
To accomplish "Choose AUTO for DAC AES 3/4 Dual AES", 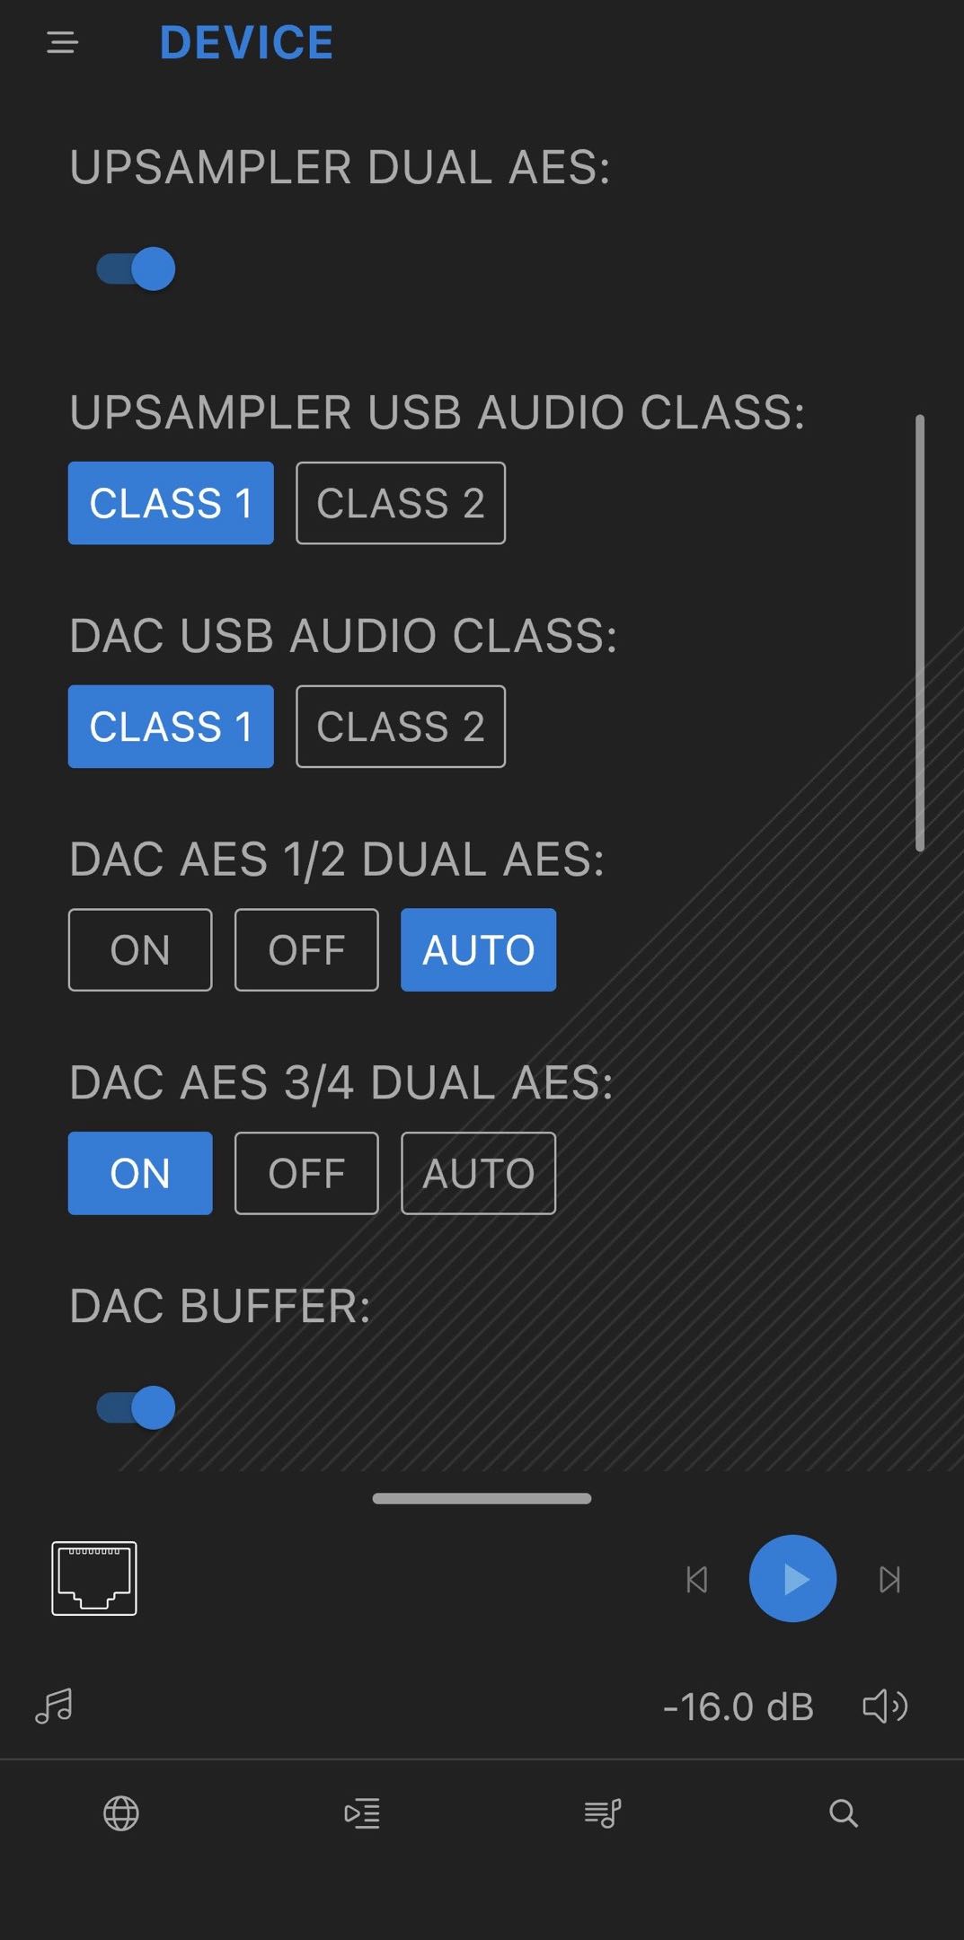I will (478, 1173).
